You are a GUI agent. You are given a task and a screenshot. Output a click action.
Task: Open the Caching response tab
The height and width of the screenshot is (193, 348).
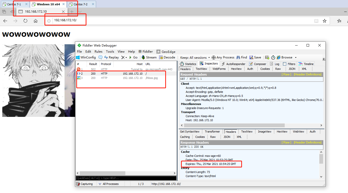pos(185,137)
